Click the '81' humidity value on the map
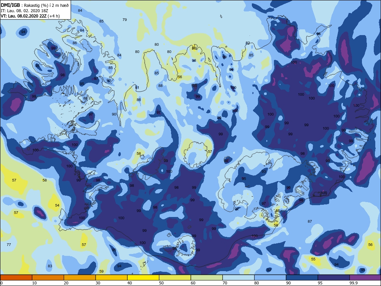Viewport: 381px width, 286px height. [x=137, y=88]
